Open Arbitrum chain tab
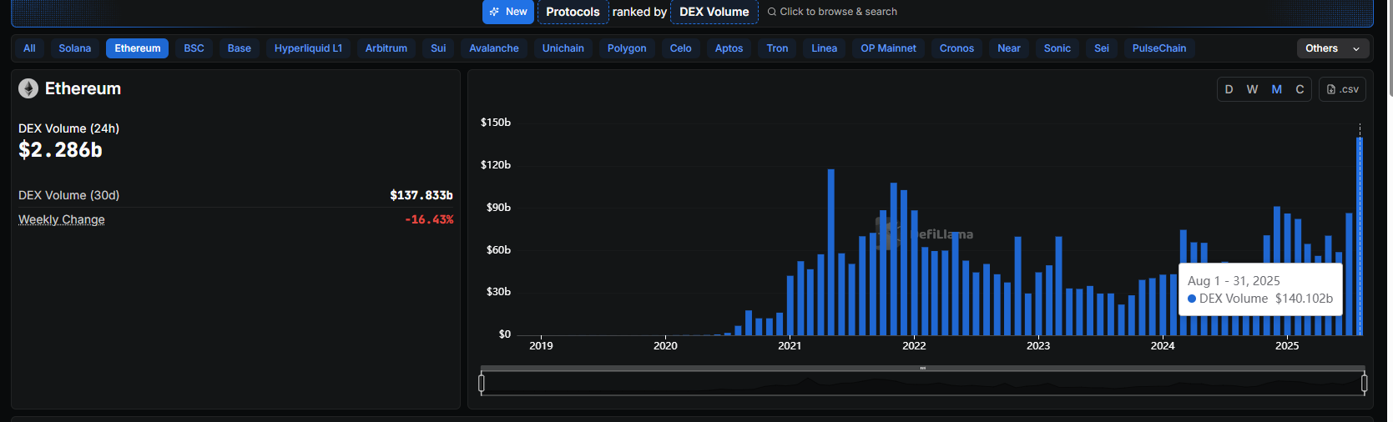The width and height of the screenshot is (1393, 422). click(386, 48)
